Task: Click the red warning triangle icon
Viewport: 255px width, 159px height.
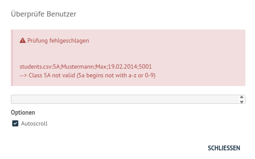Action: coord(23,40)
